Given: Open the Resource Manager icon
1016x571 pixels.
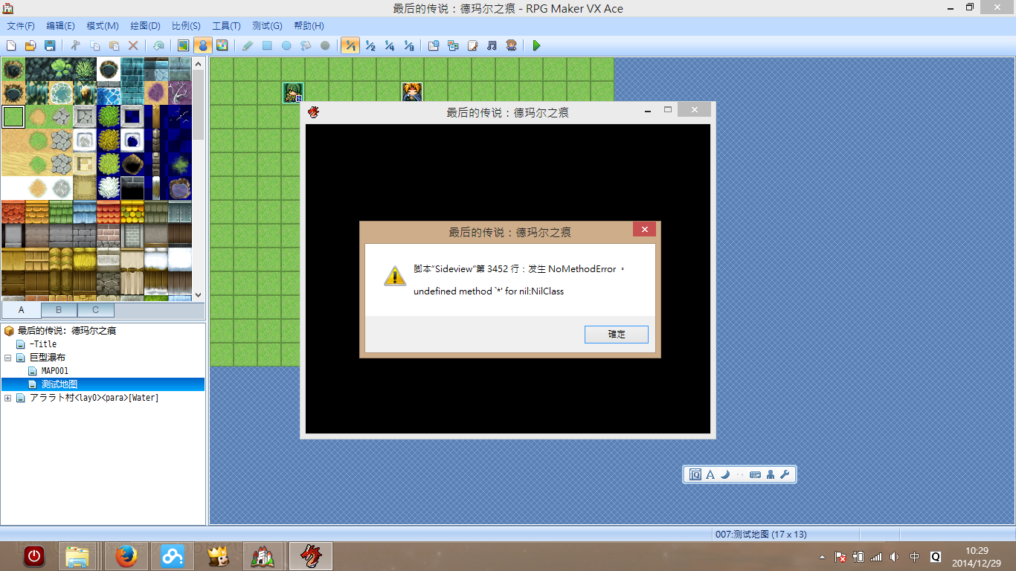Looking at the screenshot, I should coord(453,45).
